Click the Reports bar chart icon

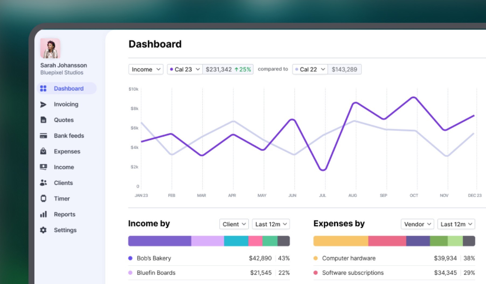43,214
